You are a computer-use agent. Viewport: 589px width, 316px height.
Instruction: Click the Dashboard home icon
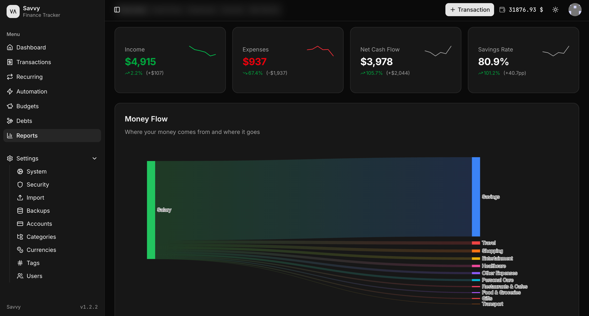(10, 47)
